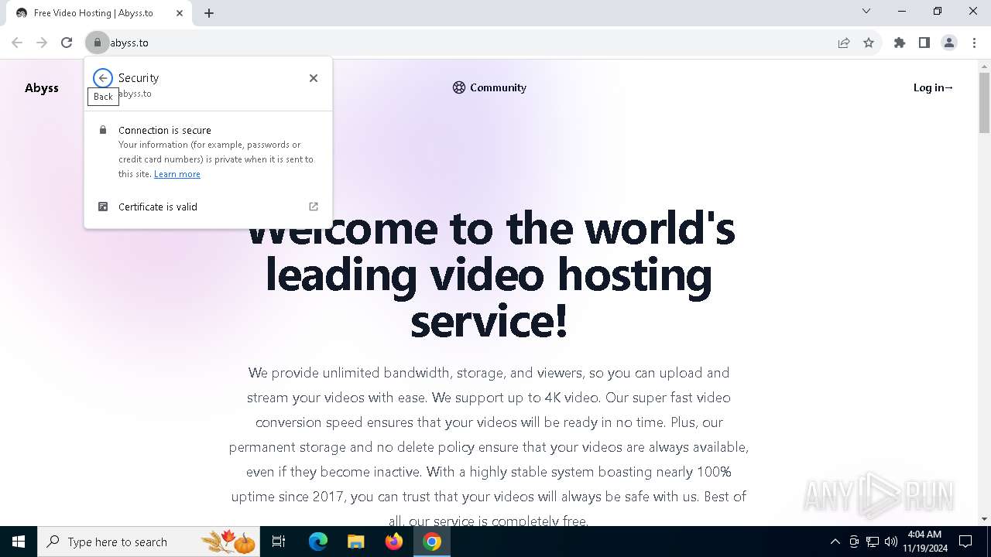The width and height of the screenshot is (991, 557).
Task: Toggle the browser side panel
Action: tap(924, 43)
